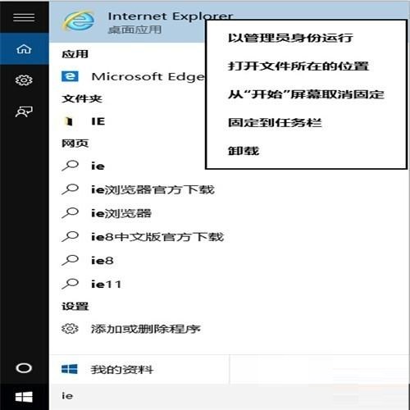Open the Microsoft Edge app icon
410x410 pixels.
click(x=70, y=76)
